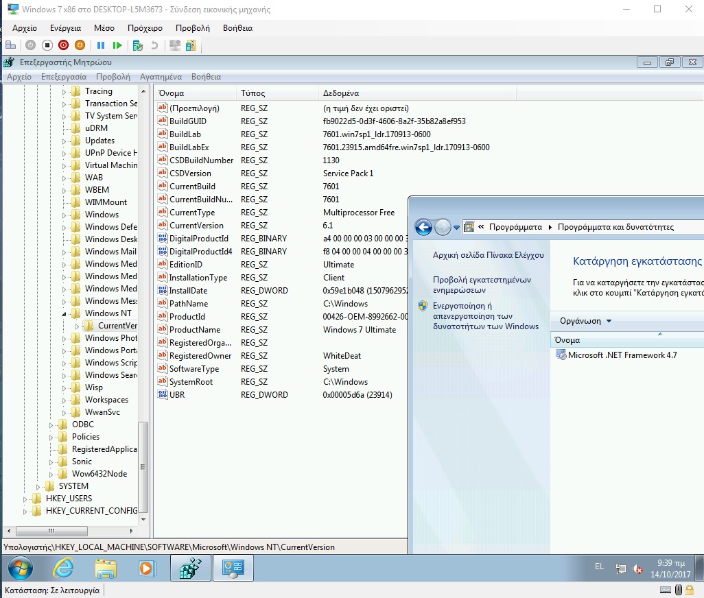Expand HKEY_CURRENT_CONFIG root key

click(x=25, y=511)
